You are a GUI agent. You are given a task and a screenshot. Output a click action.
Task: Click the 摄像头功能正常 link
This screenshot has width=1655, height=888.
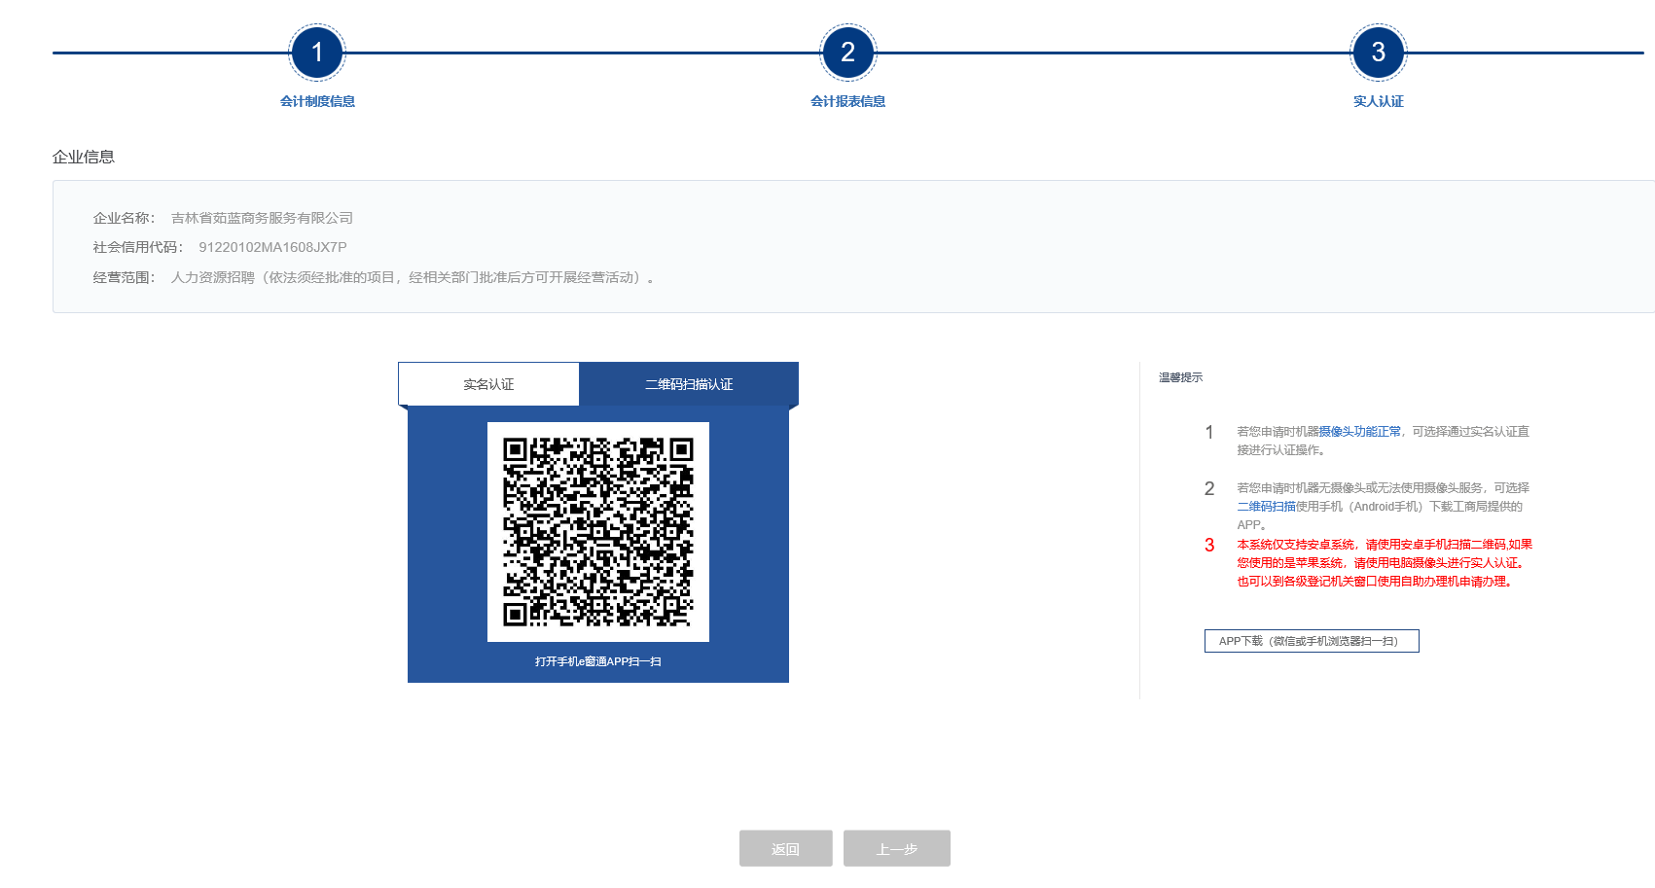click(x=1360, y=431)
